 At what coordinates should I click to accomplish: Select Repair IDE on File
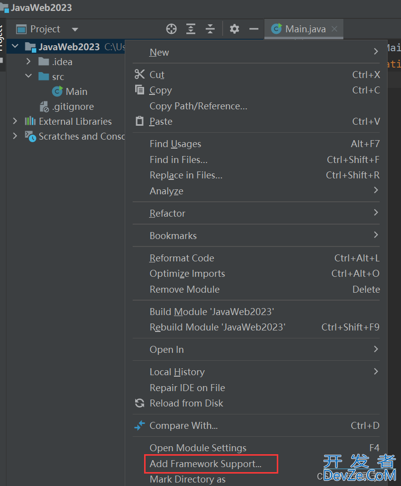point(256,388)
